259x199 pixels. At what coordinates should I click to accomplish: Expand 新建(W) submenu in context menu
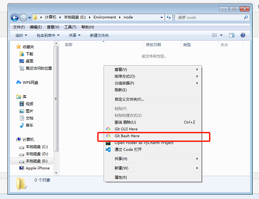[x=152, y=168]
